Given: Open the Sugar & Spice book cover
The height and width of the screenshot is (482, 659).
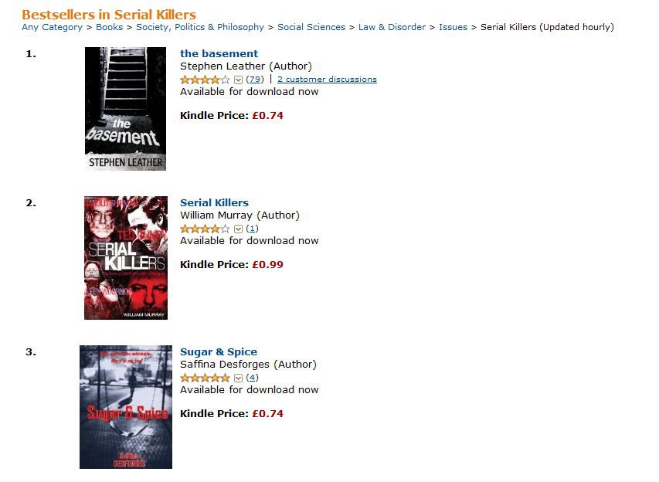Looking at the screenshot, I should (x=126, y=407).
